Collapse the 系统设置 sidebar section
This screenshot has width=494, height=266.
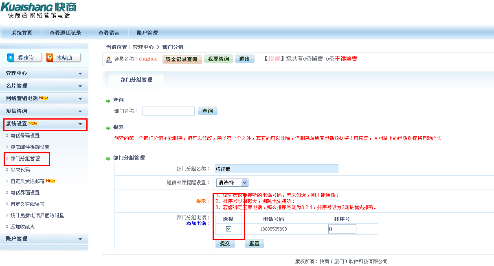pyautogui.click(x=44, y=124)
